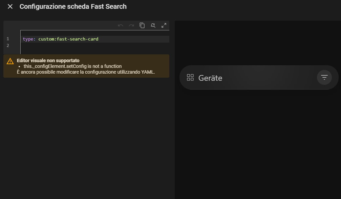This screenshot has width=341, height=199.
Task: Select line number 1 in the editor gutter
Action: pos(8,39)
